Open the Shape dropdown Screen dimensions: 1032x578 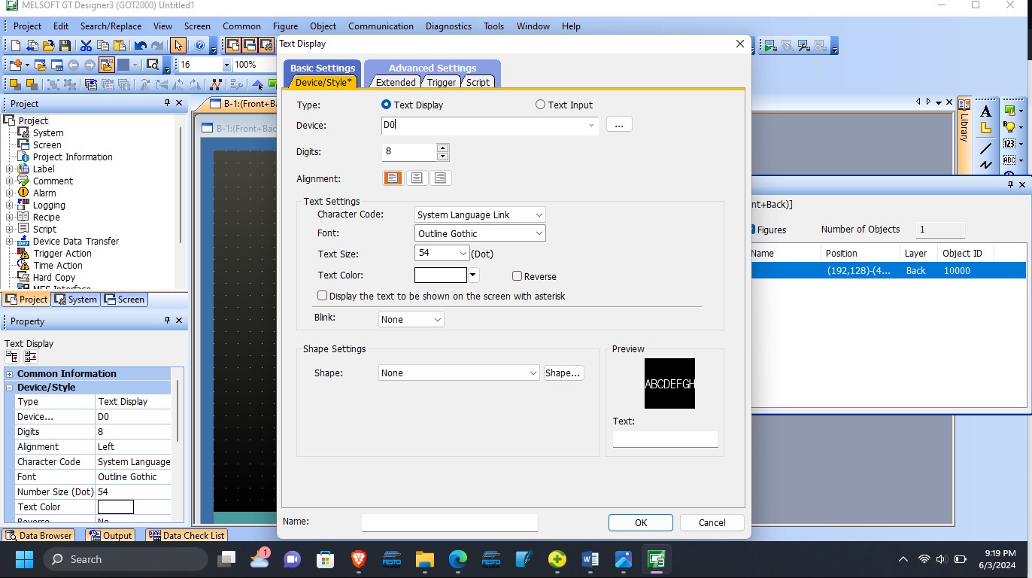click(x=459, y=373)
